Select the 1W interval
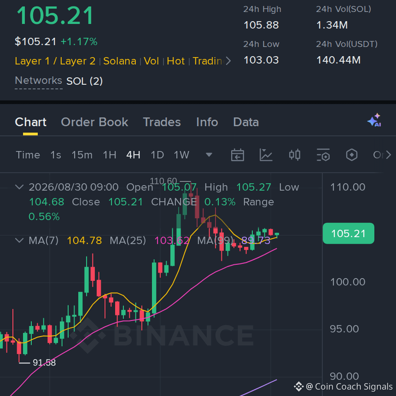Image resolution: width=396 pixels, height=396 pixels. [181, 155]
